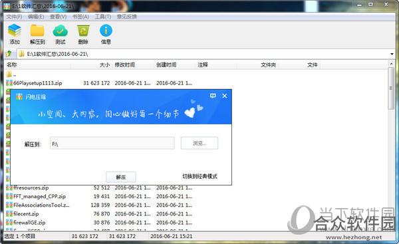Click the 浏览... browse button
The image size is (399, 244).
[x=199, y=143]
